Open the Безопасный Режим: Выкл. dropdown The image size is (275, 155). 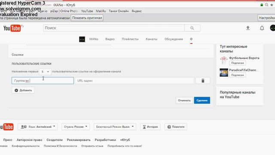(x=115, y=127)
